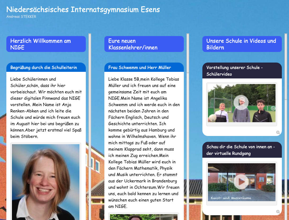This screenshot has height=220, width=289.
Task: Play the Schülervideo about the school
Action: (241, 102)
